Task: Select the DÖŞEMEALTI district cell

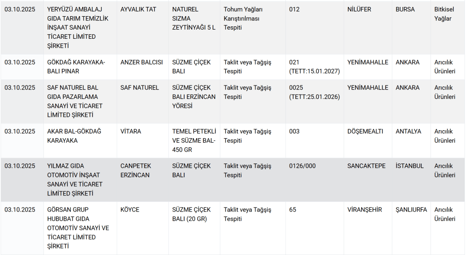Action: [365, 131]
